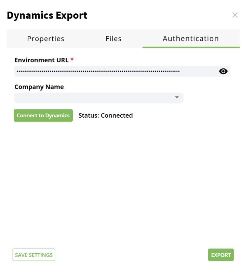
Task: Click the red required asterisk marker
Action: tap(72, 60)
